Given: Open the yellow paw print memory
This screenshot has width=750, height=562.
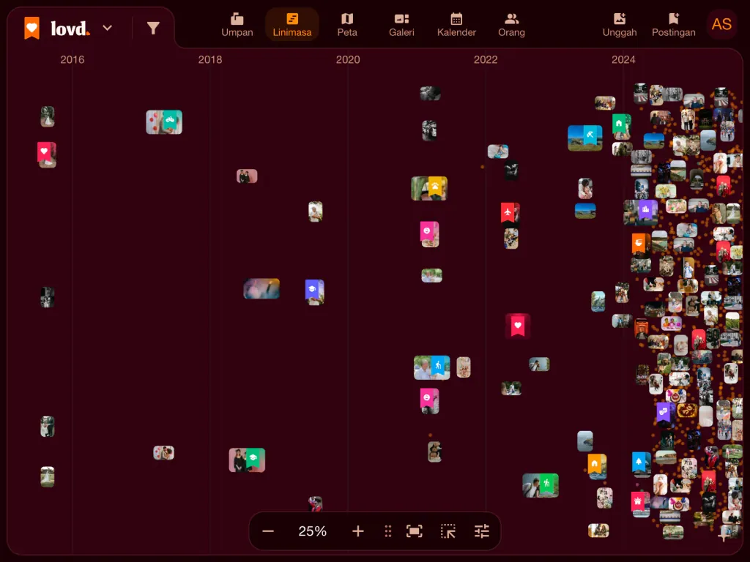Looking at the screenshot, I should pos(429,188).
